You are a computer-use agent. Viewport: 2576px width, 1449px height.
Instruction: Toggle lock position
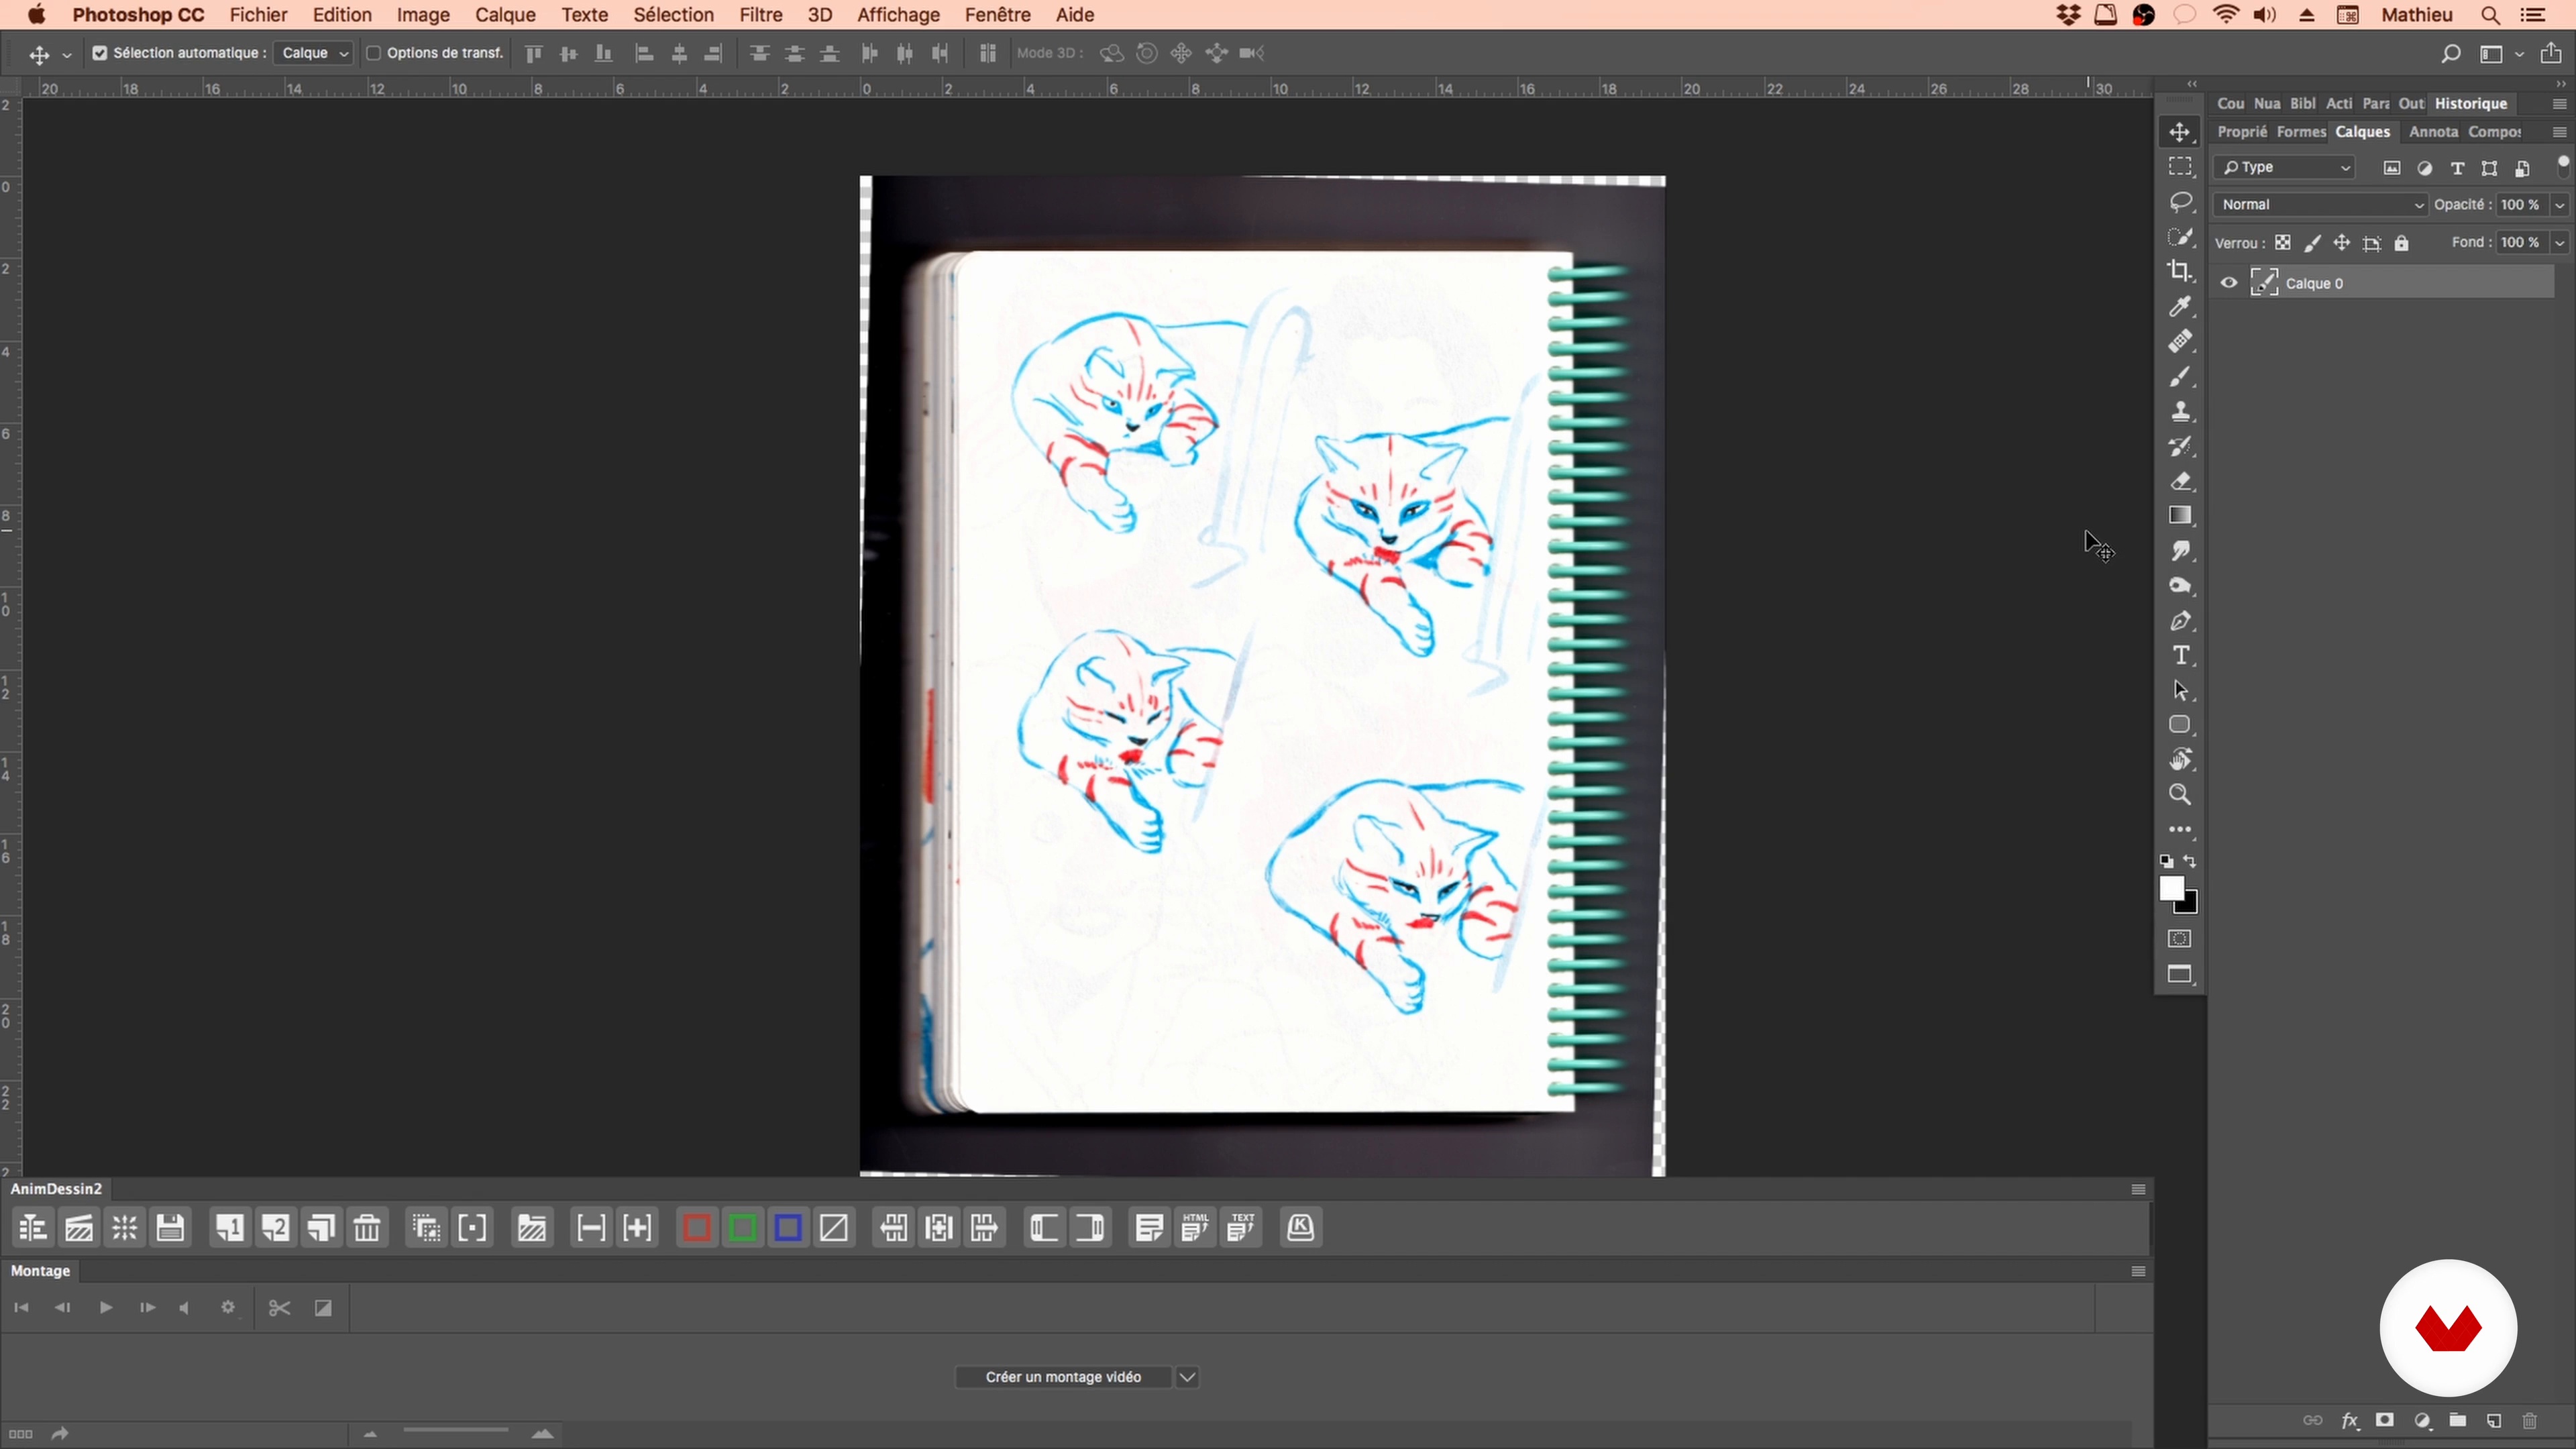2342,243
